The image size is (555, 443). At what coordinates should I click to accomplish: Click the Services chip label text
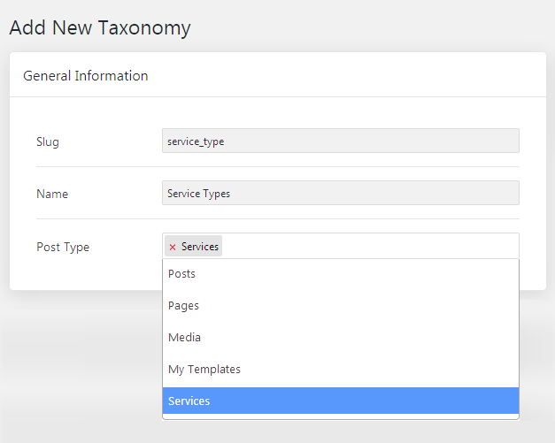click(200, 247)
